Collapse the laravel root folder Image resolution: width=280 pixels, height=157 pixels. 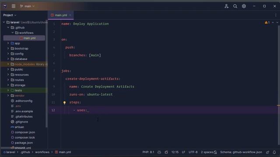[4, 22]
